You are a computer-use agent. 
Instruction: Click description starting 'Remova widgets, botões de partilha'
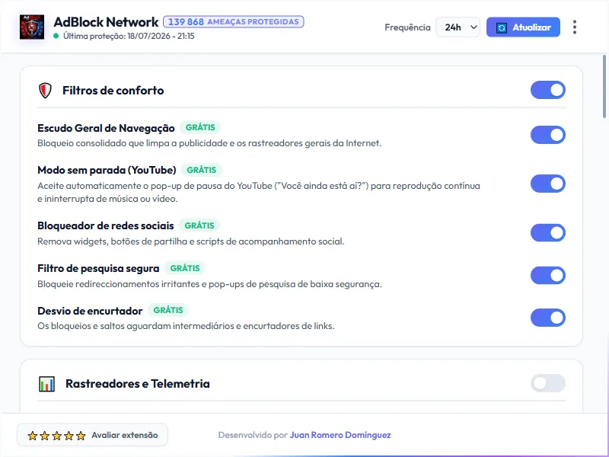[191, 241]
